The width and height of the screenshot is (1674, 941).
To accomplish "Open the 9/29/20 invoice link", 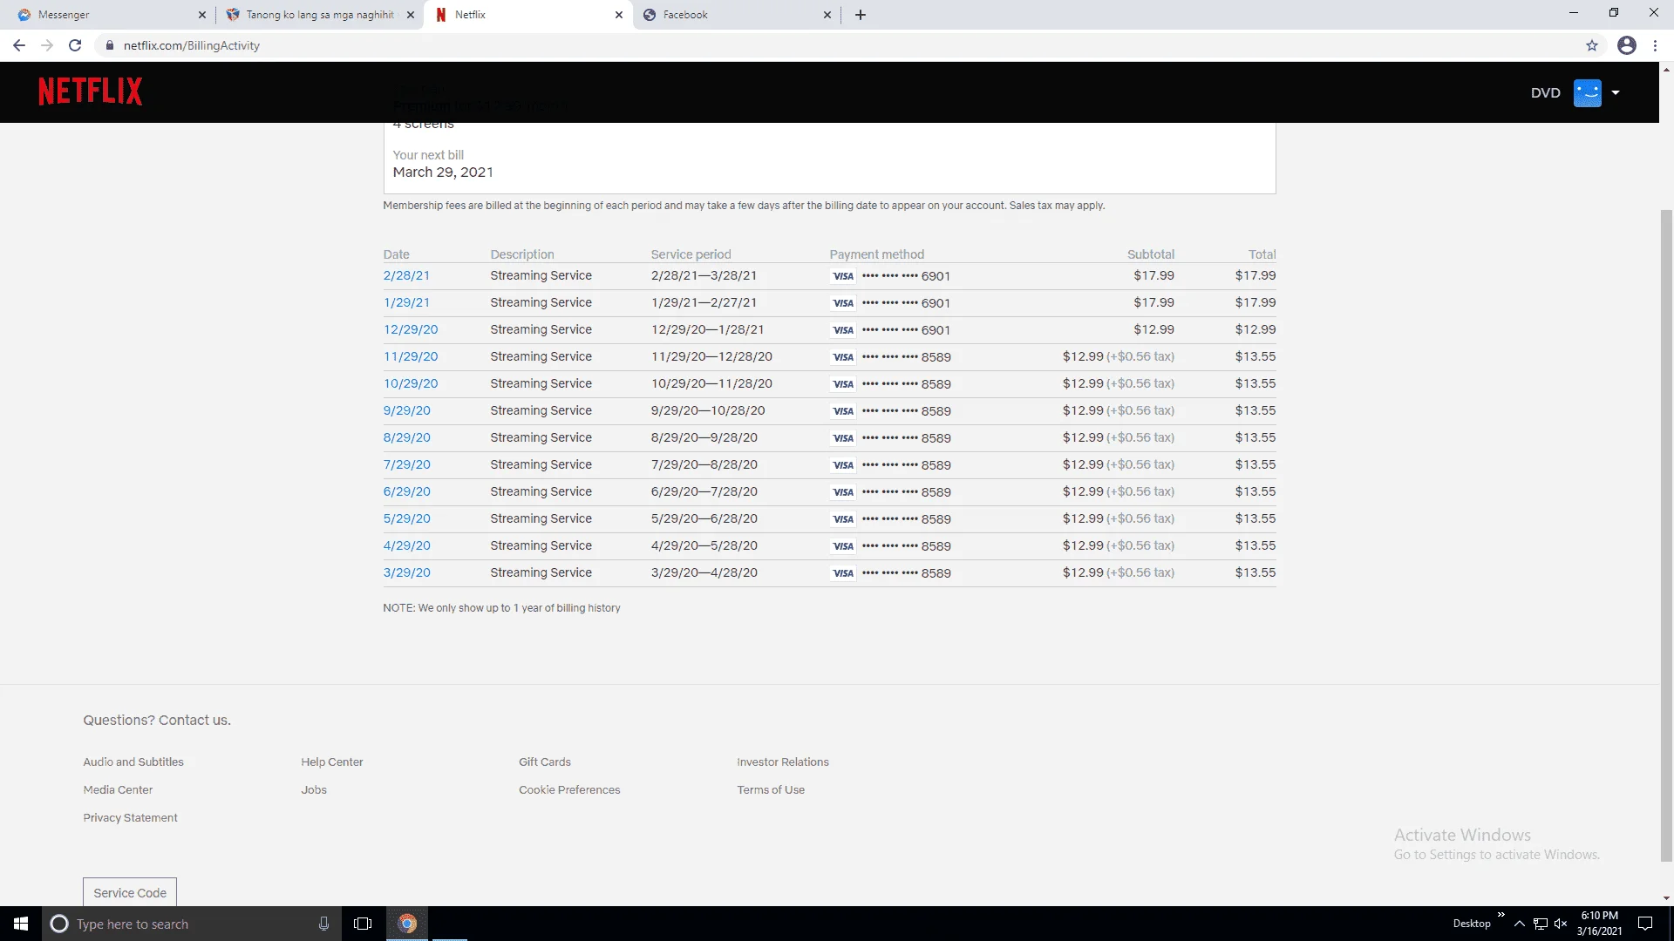I will (x=406, y=410).
